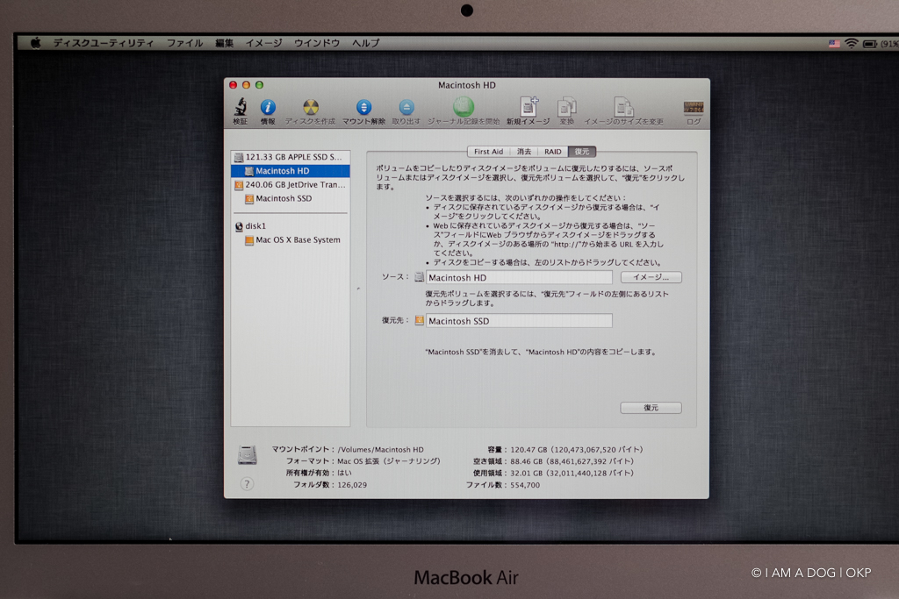The width and height of the screenshot is (899, 599).
Task: Open the イメージ (Images) menu
Action: click(x=263, y=43)
